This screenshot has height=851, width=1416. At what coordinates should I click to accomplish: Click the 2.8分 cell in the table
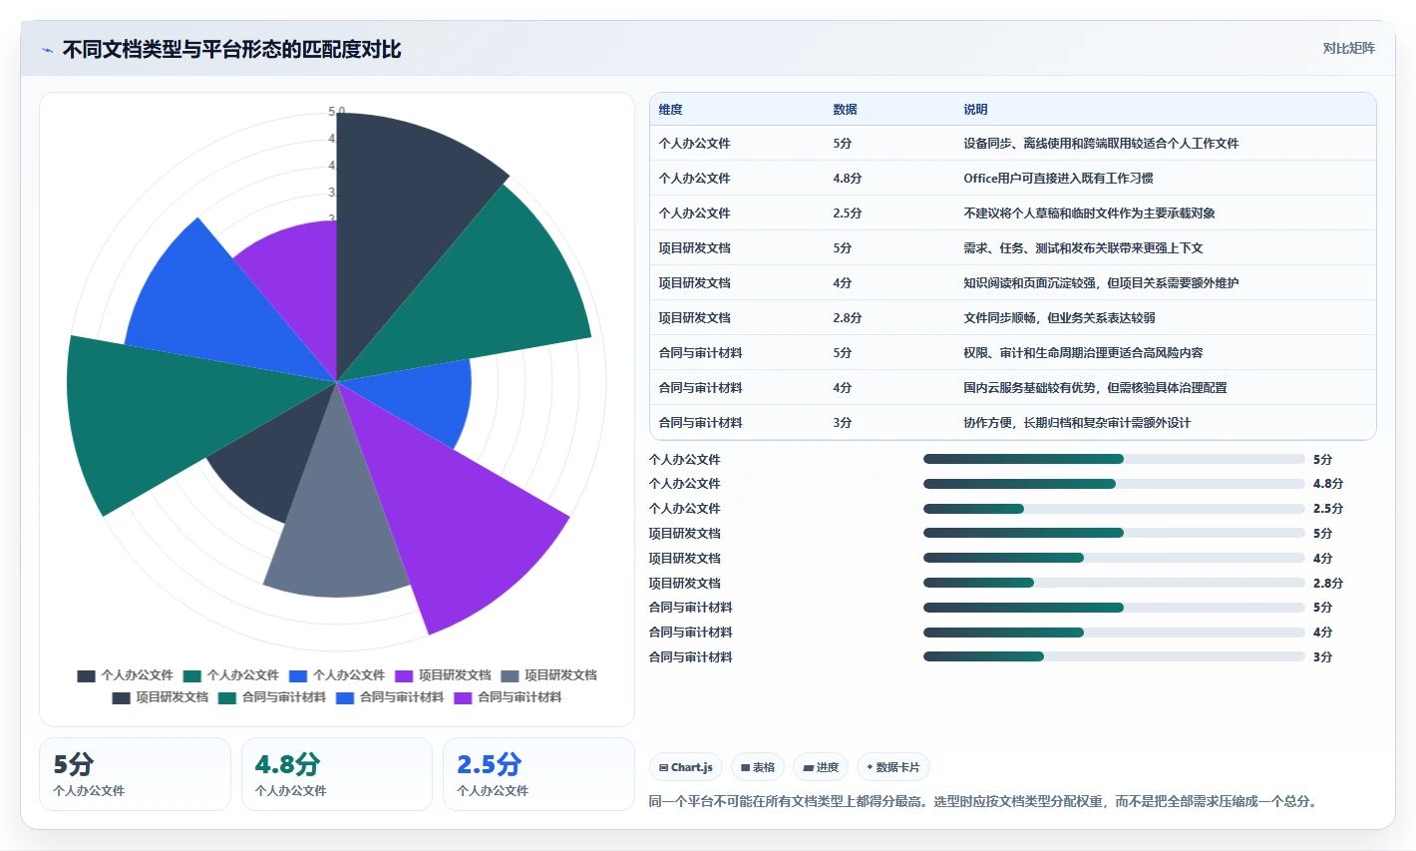(848, 318)
